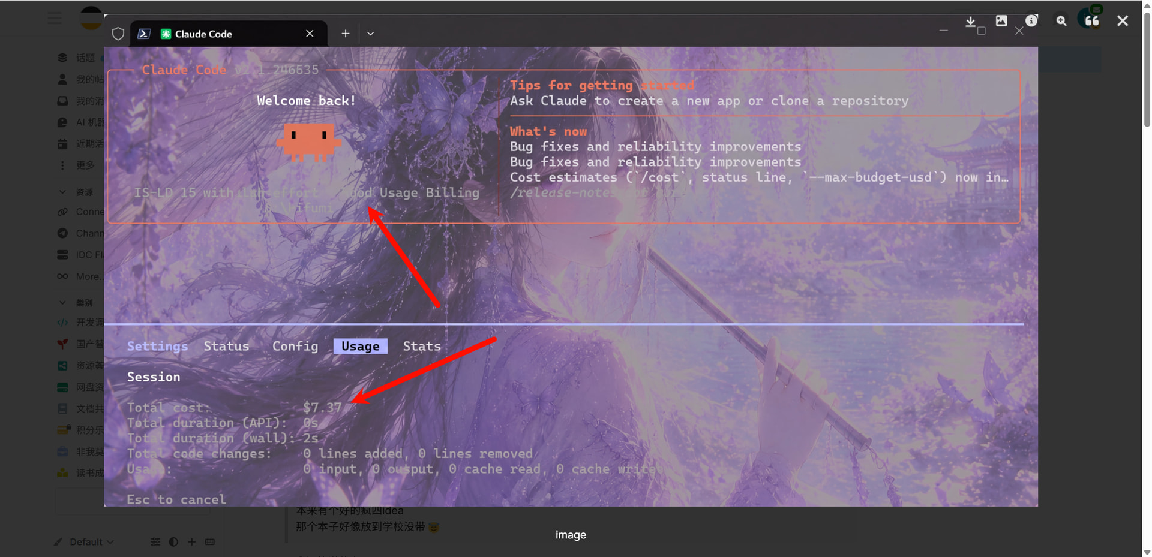Image resolution: width=1152 pixels, height=557 pixels.
Task: Collapse the 资源 sidebar section
Action: 76,192
